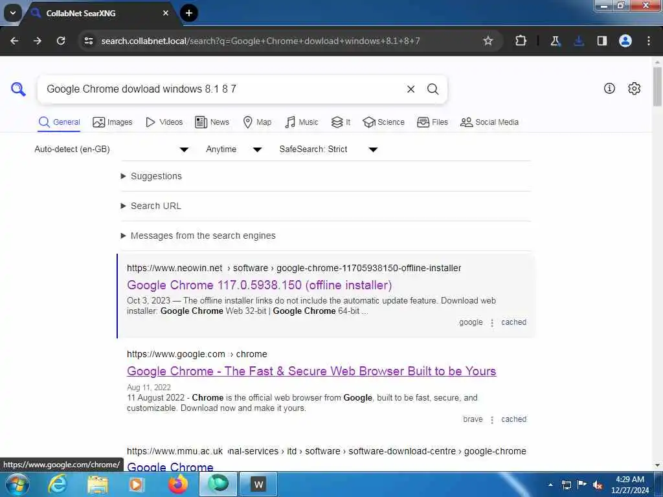Go back to previous page
Viewport: 663px width, 497px height.
[x=14, y=41]
